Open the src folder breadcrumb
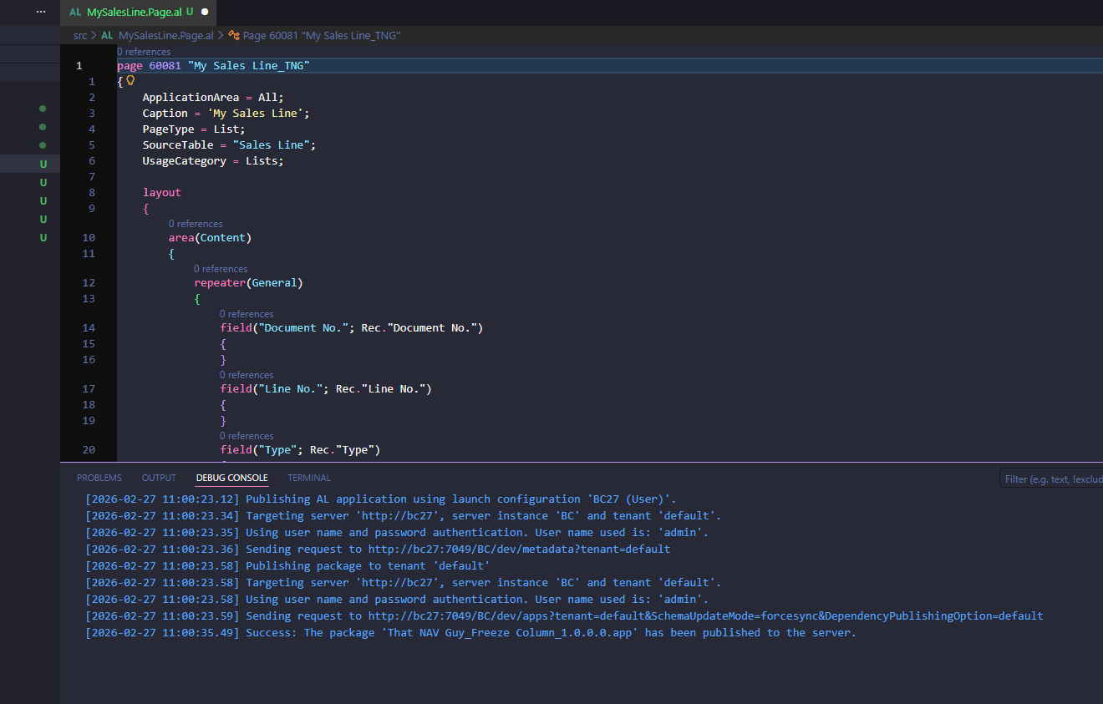This screenshot has height=704, width=1103. pyautogui.click(x=79, y=36)
